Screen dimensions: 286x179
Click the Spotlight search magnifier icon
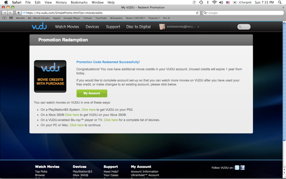(x=280, y=2)
